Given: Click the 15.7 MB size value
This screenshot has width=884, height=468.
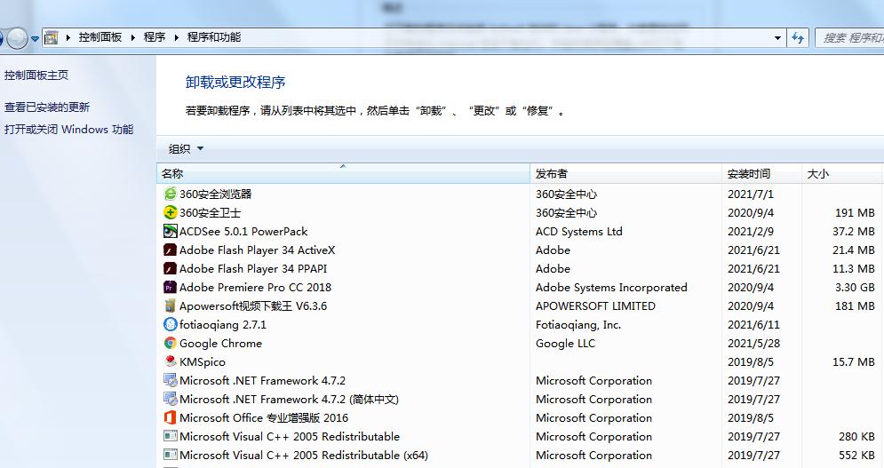Looking at the screenshot, I should tap(854, 361).
